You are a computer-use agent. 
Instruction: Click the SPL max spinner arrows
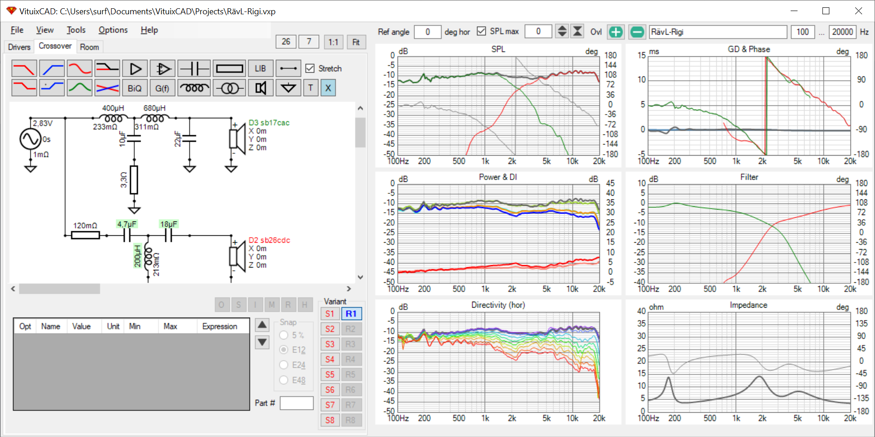562,31
